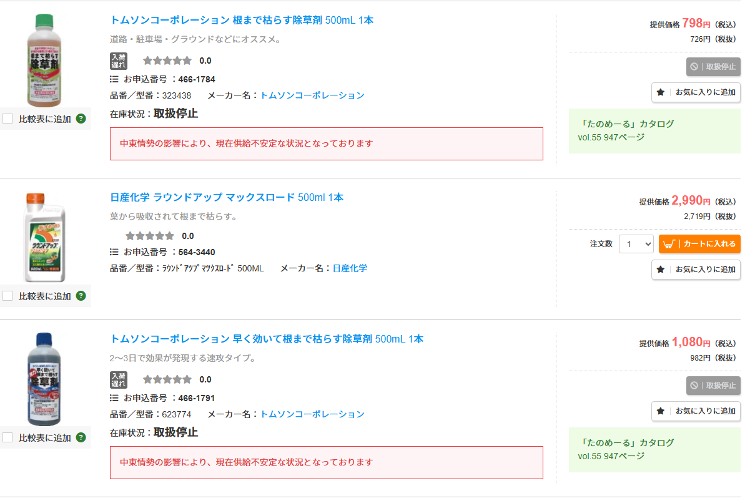Click help icon beside Roundup compare checkbox
This screenshot has height=501, width=750.
[x=81, y=296]
